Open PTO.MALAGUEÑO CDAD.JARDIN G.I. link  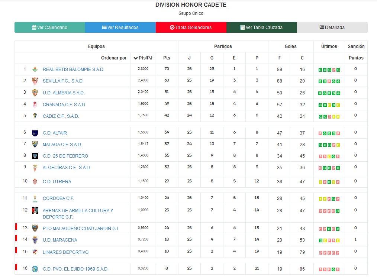tap(81, 229)
